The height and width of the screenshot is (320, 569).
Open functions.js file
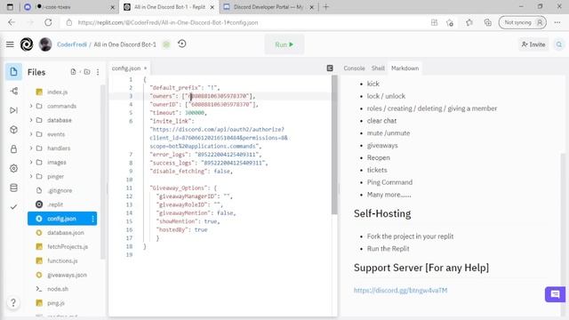coord(63,260)
